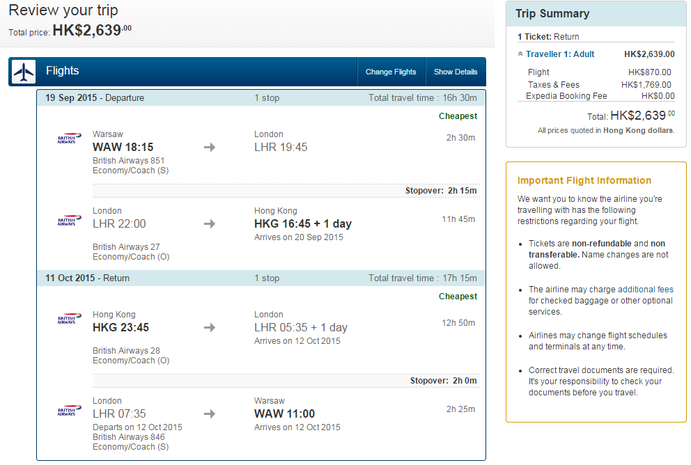The width and height of the screenshot is (691, 465).
Task: Open Change Flights in the Flights bar
Action: click(x=391, y=72)
